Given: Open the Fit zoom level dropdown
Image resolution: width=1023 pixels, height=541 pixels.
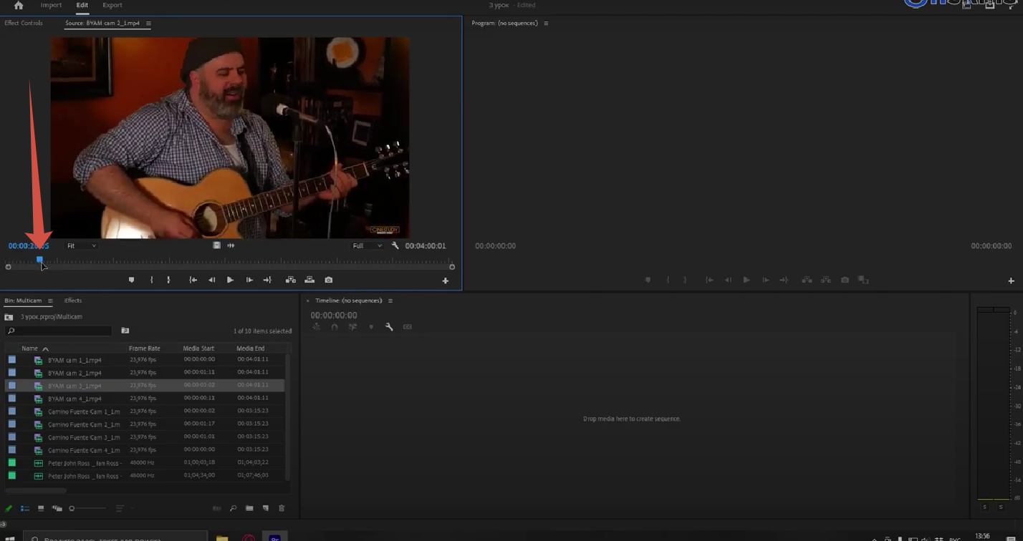Looking at the screenshot, I should click(x=81, y=245).
